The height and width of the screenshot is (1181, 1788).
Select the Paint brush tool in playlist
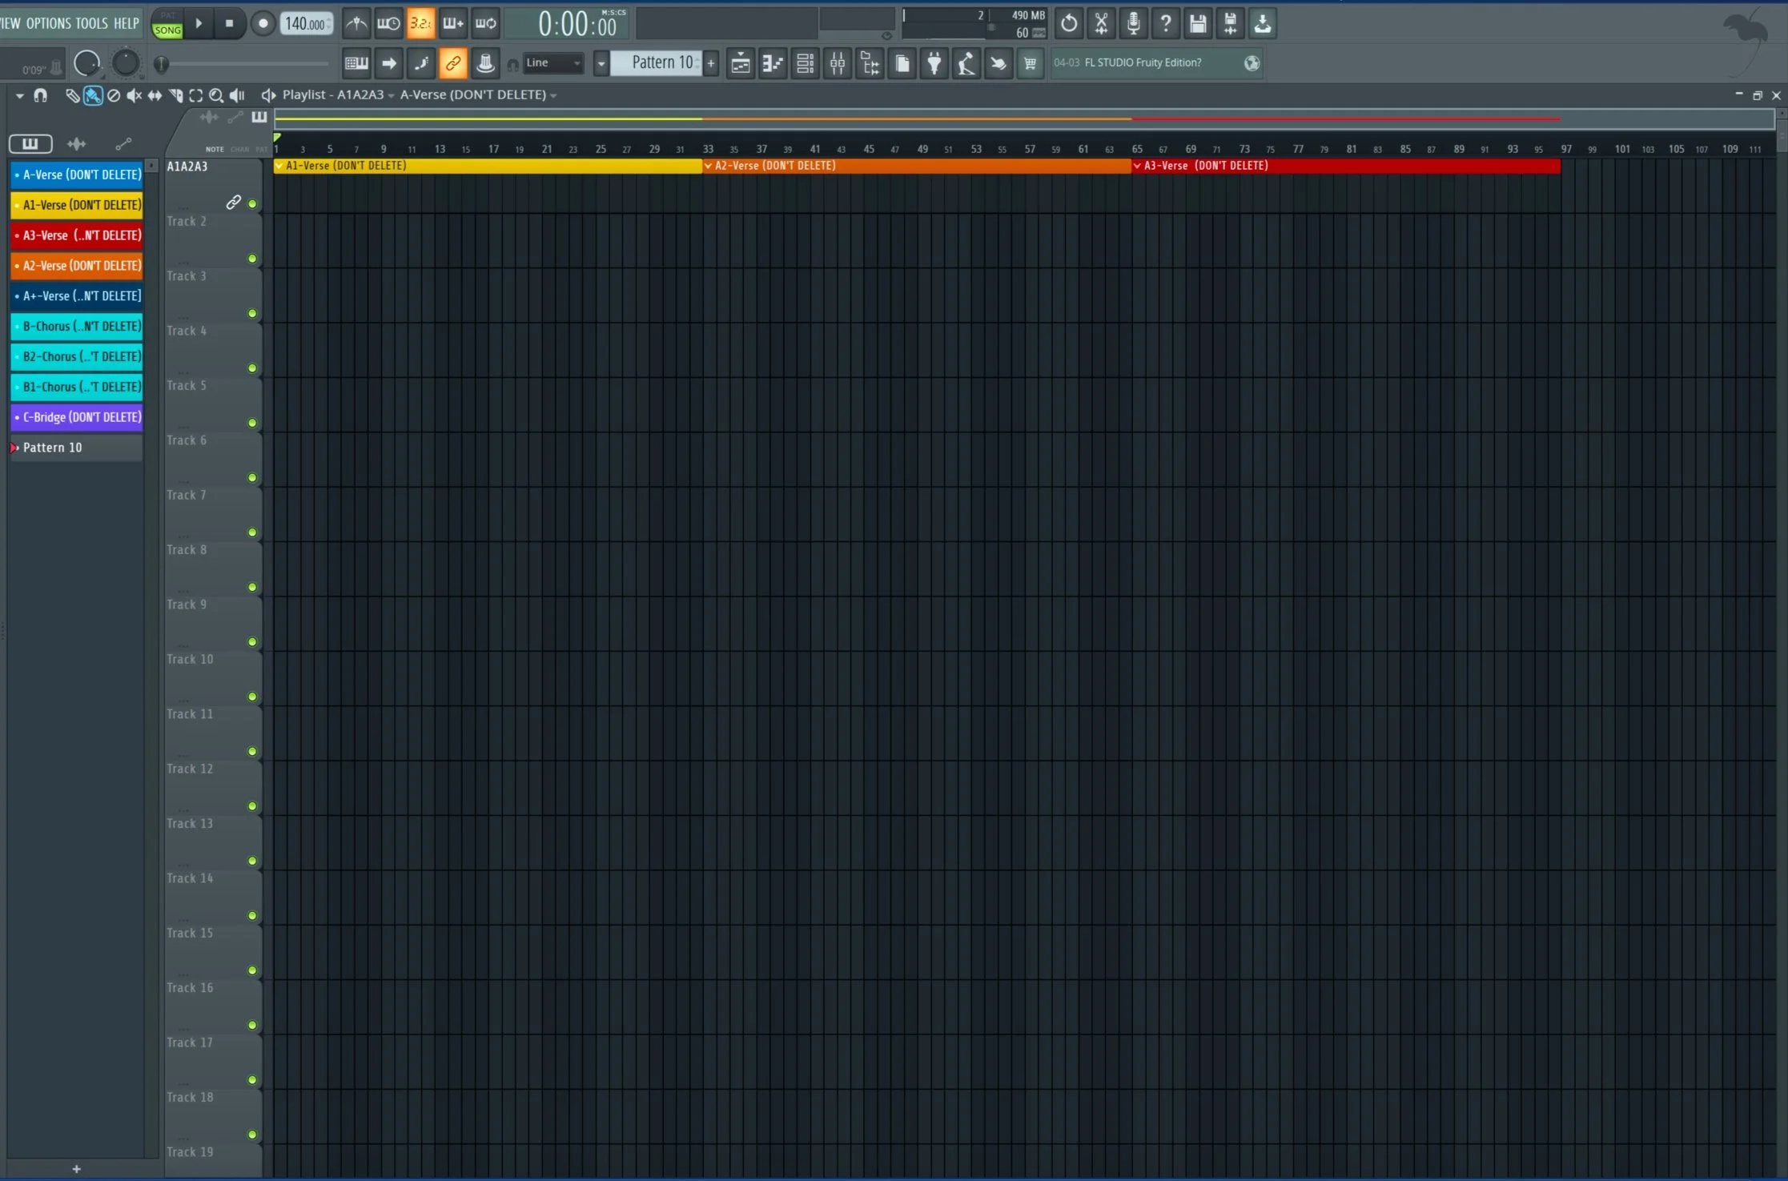tap(93, 95)
